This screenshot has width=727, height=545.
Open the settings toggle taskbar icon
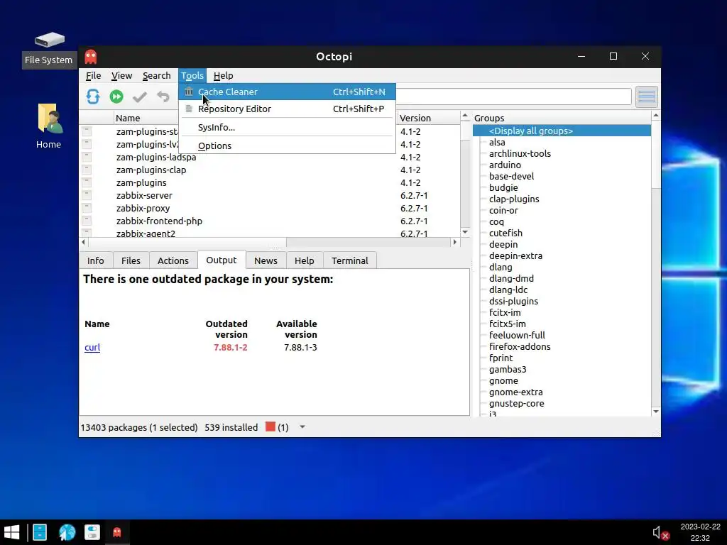[92, 532]
